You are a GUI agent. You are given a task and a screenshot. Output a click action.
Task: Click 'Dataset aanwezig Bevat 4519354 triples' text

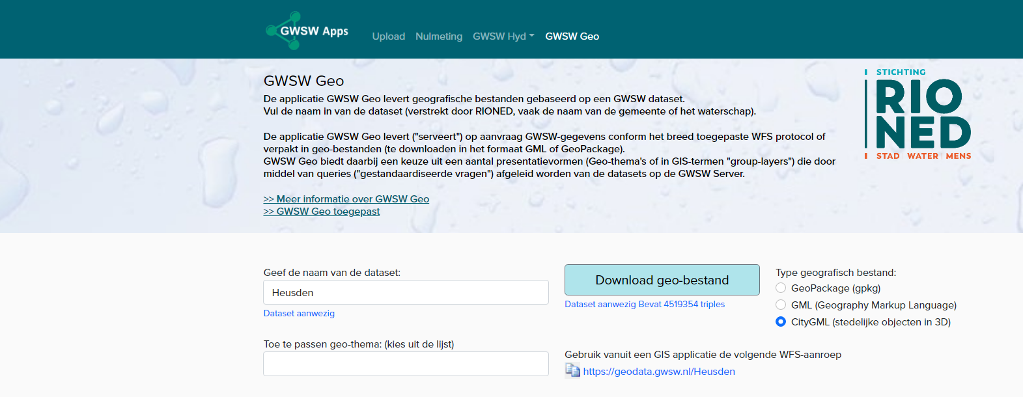[x=645, y=304]
